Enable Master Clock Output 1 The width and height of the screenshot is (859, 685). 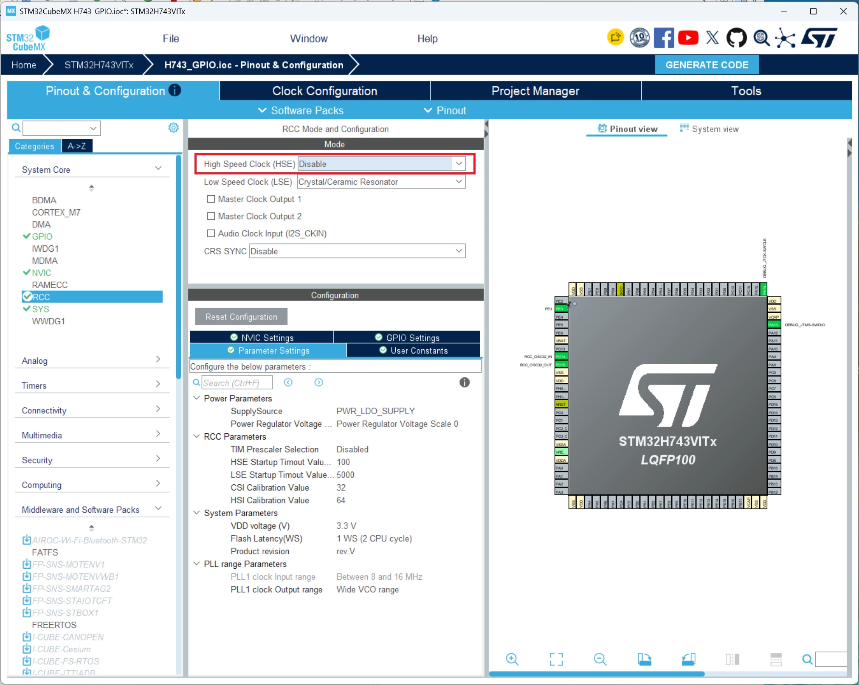(x=211, y=199)
